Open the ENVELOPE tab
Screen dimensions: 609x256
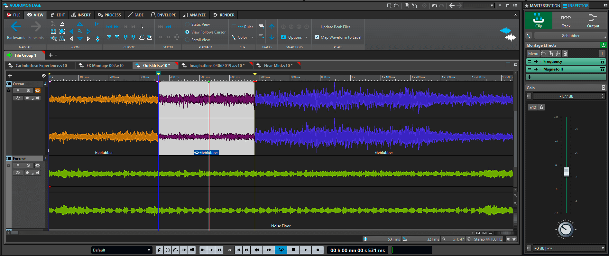[163, 15]
